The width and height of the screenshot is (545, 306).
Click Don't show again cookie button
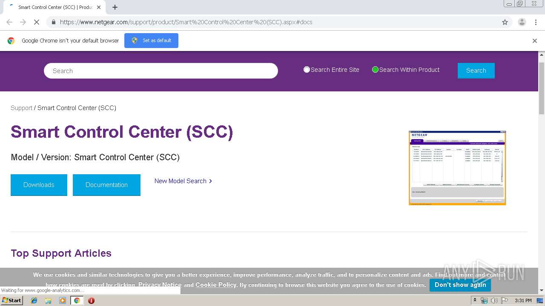pyautogui.click(x=460, y=285)
